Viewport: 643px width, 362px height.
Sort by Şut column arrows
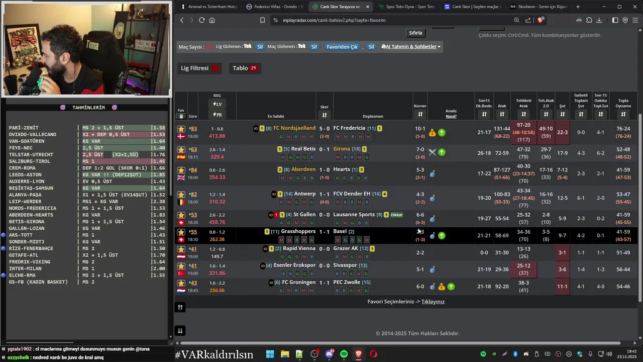[x=563, y=115]
